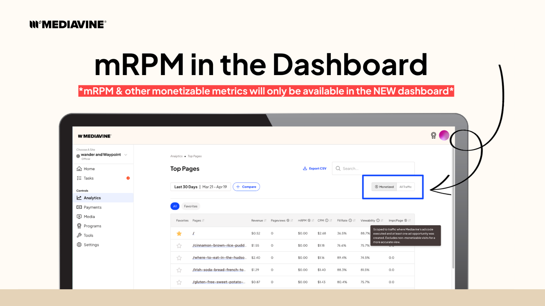The image size is (545, 306).
Task: Sort table by CPM column
Action: pyautogui.click(x=331, y=220)
